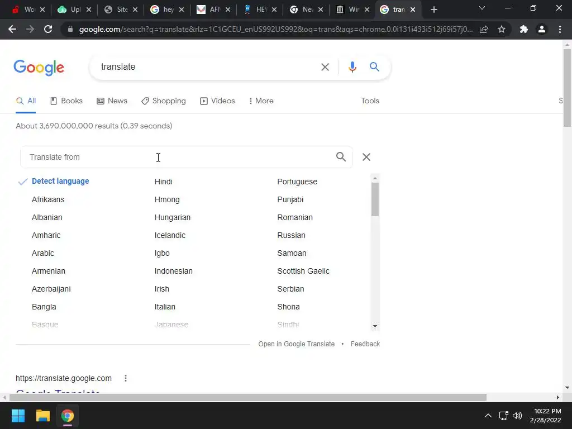Close the 'hey' Google tab
The width and height of the screenshot is (572, 429).
(x=182, y=9)
